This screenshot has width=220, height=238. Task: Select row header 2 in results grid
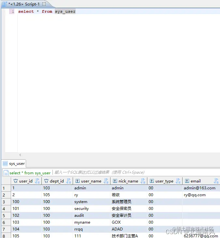pos(6,195)
